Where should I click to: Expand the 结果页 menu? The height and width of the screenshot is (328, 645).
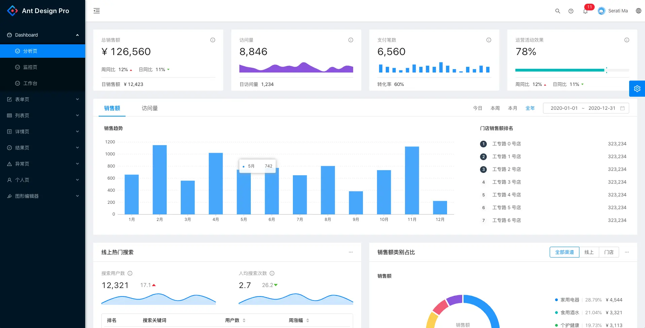[x=42, y=148]
